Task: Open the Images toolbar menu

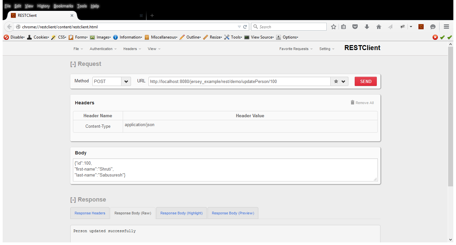Action: [x=101, y=37]
